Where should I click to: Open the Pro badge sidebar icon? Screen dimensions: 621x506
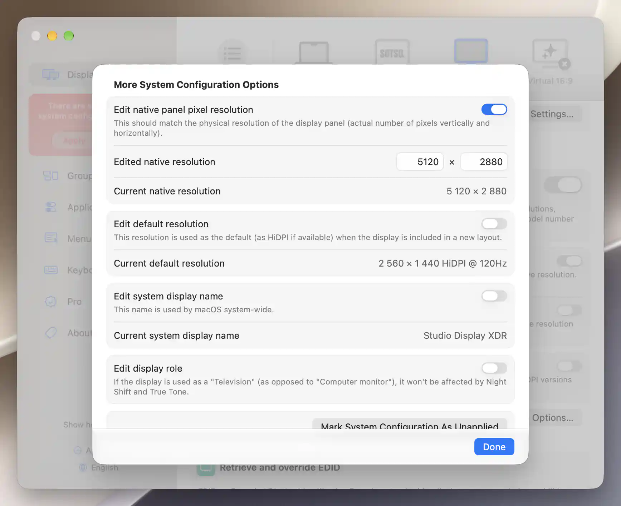tap(50, 301)
